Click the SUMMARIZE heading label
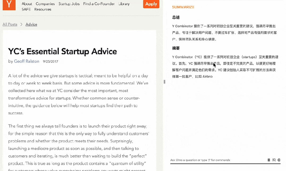 click(x=183, y=7)
